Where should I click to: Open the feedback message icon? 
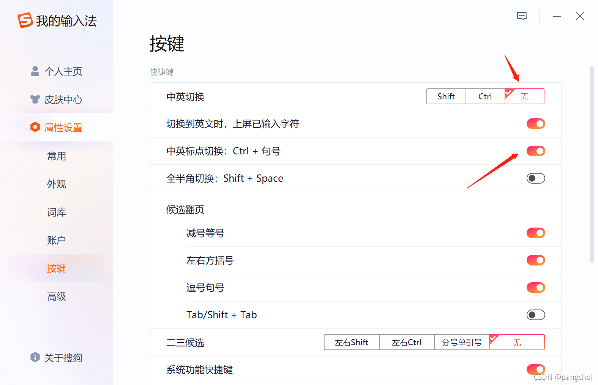click(522, 16)
